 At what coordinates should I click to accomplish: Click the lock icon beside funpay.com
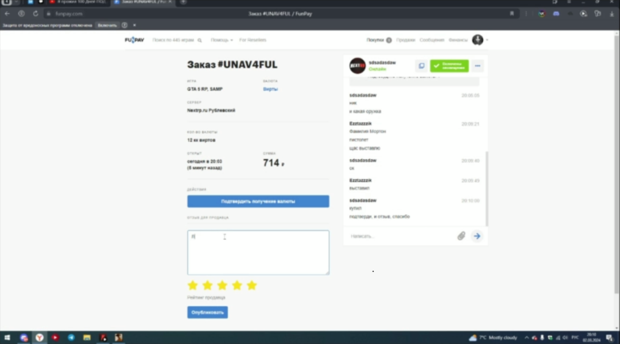(x=48, y=14)
